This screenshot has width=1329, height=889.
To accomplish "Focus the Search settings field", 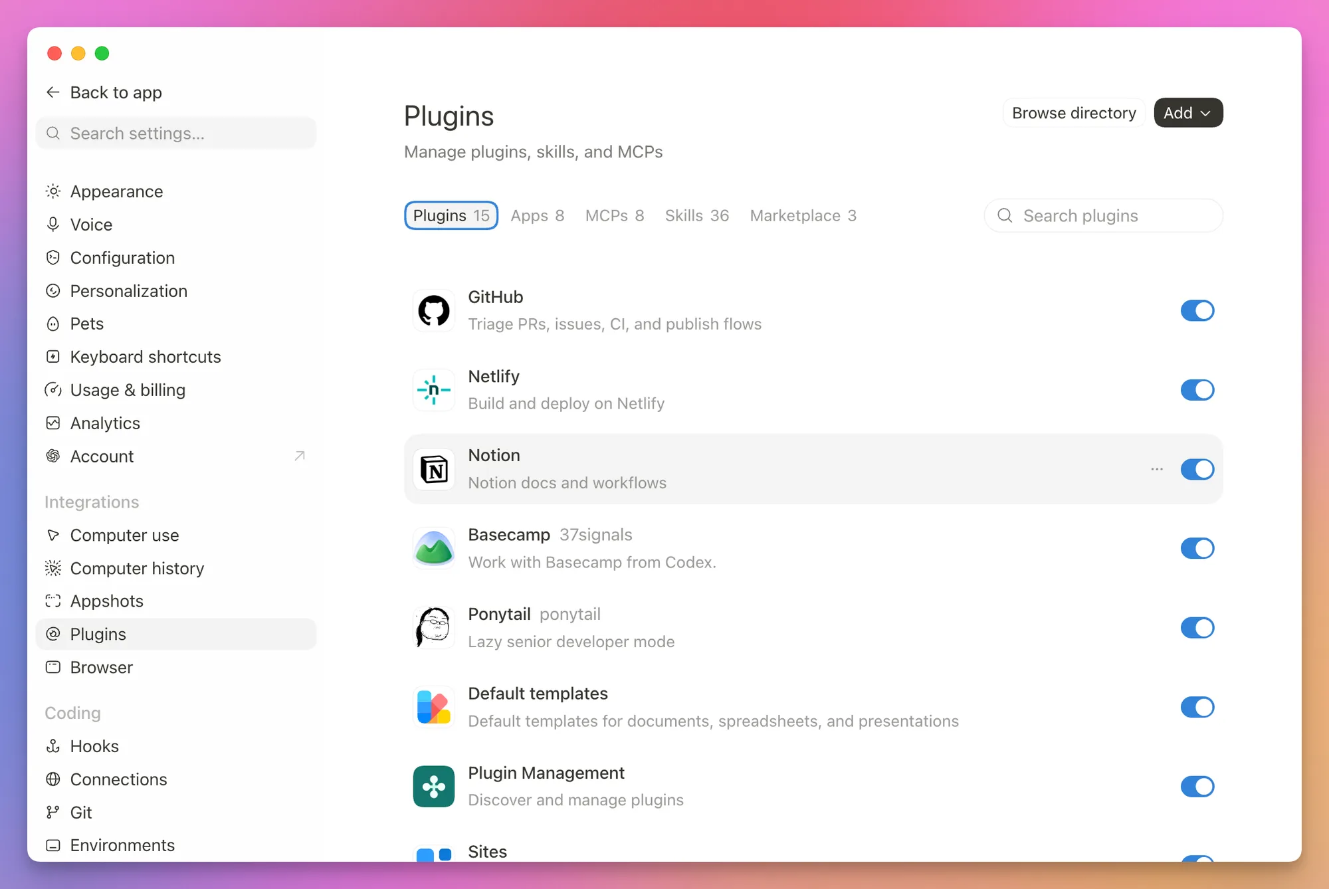I will pyautogui.click(x=176, y=134).
